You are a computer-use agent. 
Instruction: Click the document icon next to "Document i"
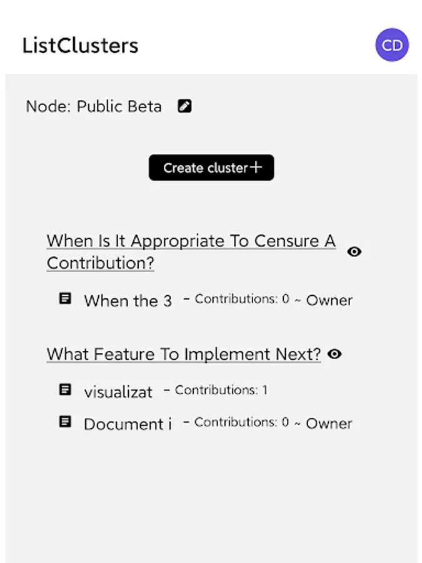pos(65,422)
